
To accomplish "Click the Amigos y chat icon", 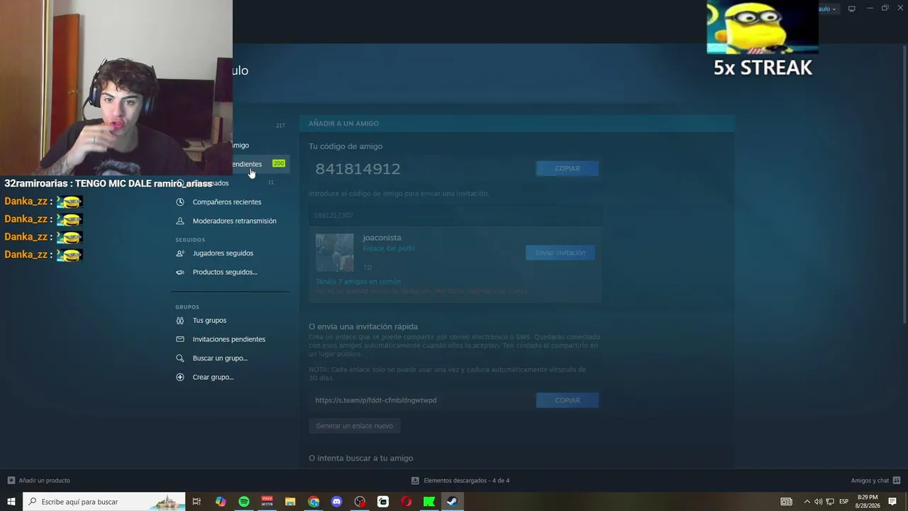I will tap(897, 480).
